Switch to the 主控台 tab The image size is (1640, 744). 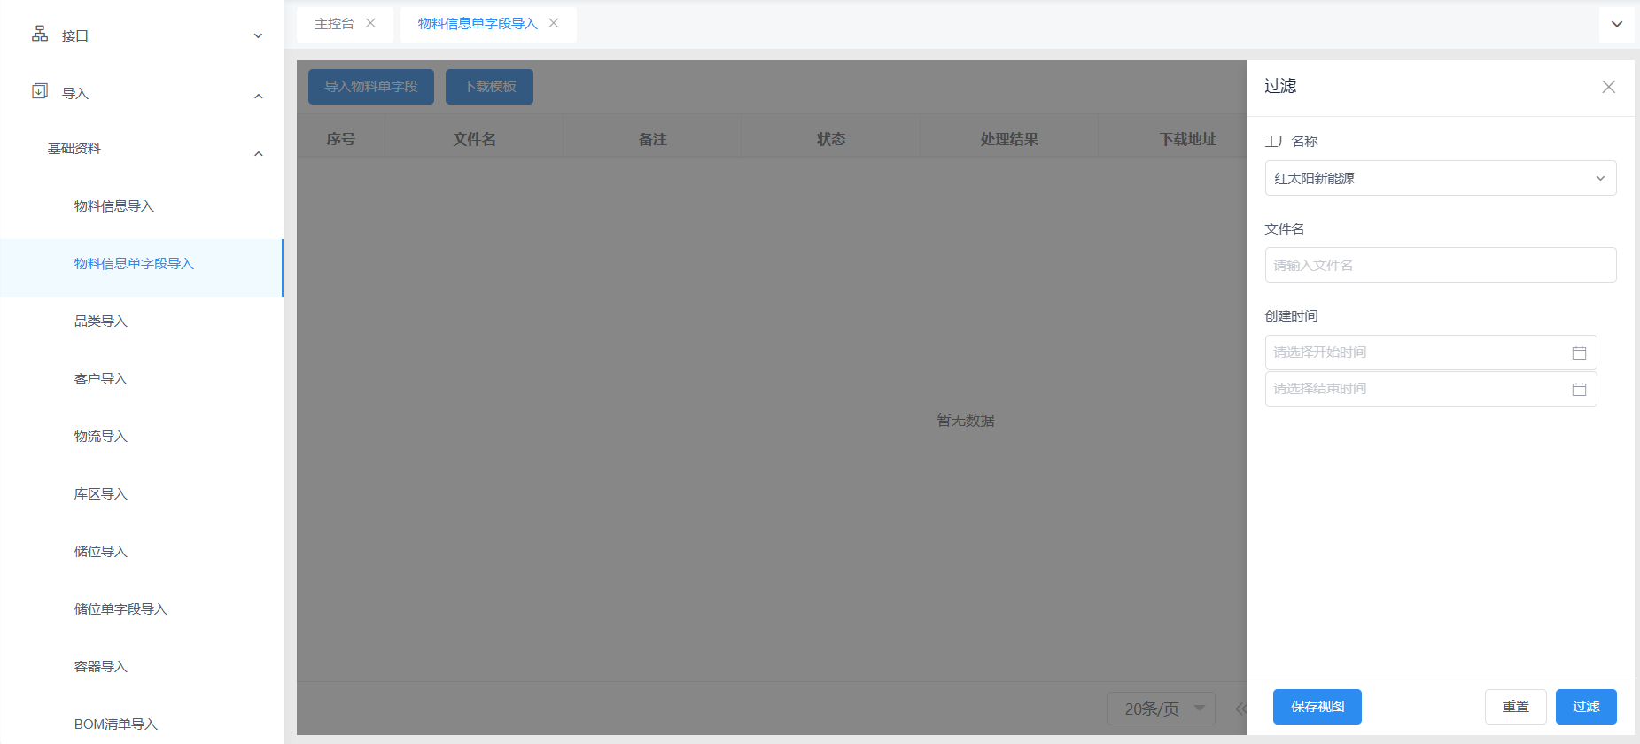334,24
